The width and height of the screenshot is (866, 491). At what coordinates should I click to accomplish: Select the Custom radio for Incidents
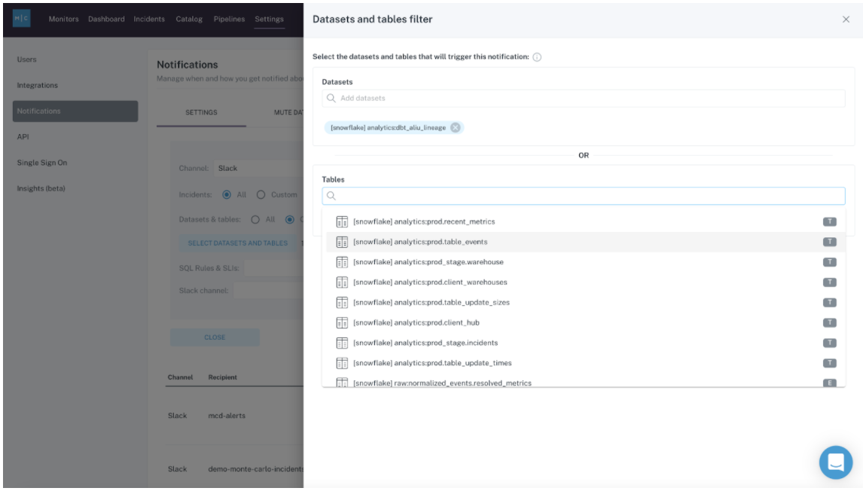261,195
